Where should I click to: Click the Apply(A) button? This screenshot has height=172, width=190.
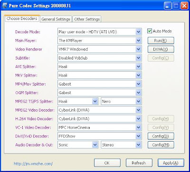tap(171, 163)
